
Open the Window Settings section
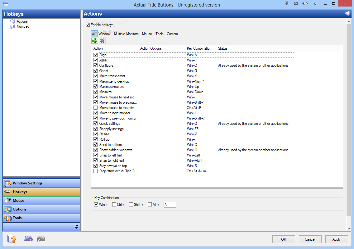point(41,183)
